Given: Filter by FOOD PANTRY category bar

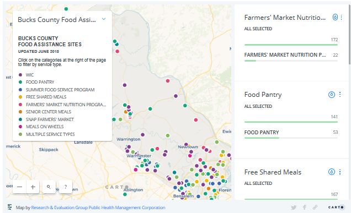Looking at the screenshot, I should (291, 135).
